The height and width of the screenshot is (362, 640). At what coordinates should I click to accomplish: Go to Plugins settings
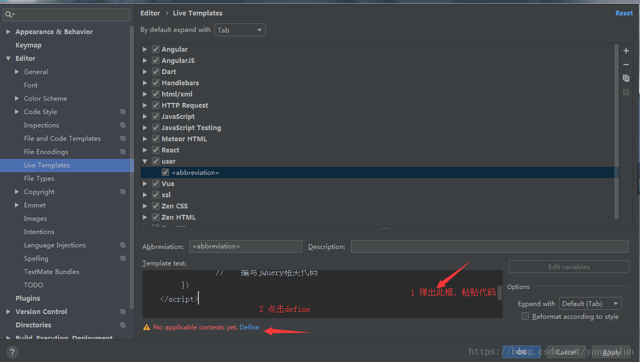tap(28, 299)
